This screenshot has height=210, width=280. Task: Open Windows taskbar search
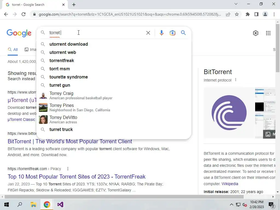(20, 205)
